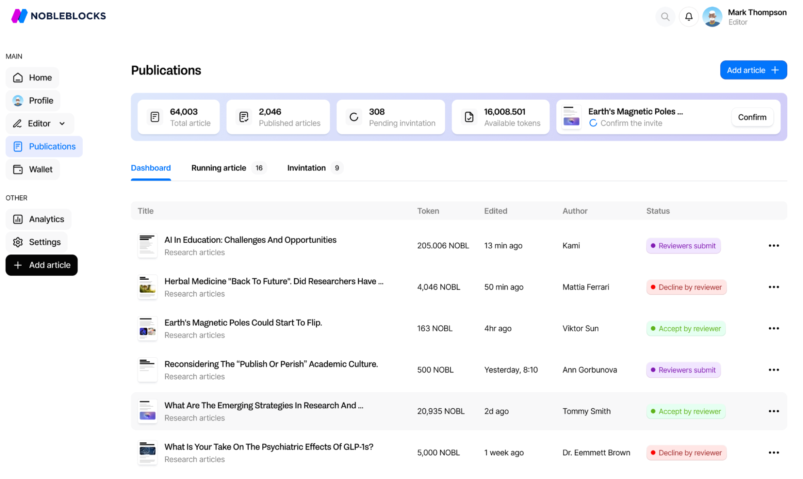Click the Analytics sidebar icon
Image resolution: width=803 pixels, height=479 pixels.
18,218
